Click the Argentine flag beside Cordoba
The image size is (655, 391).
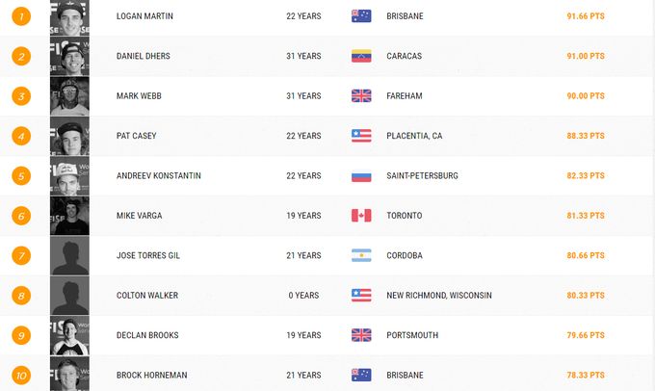(361, 255)
